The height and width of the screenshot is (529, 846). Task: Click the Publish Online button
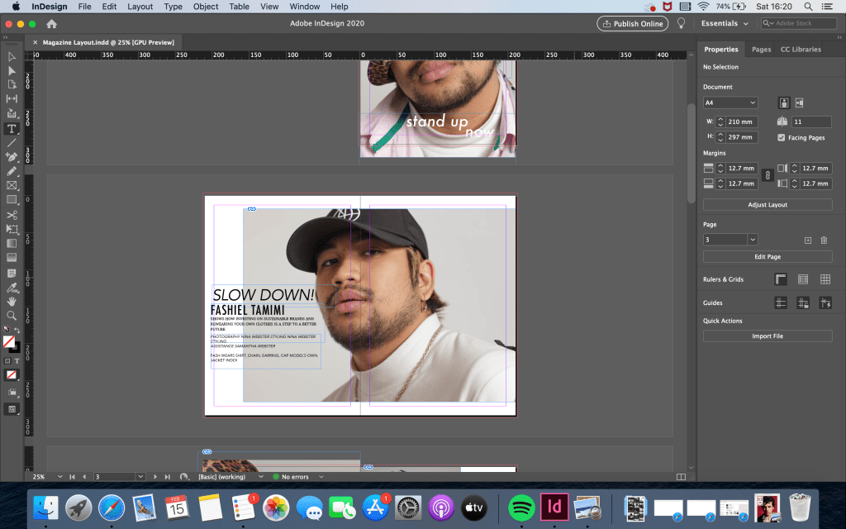pyautogui.click(x=632, y=24)
